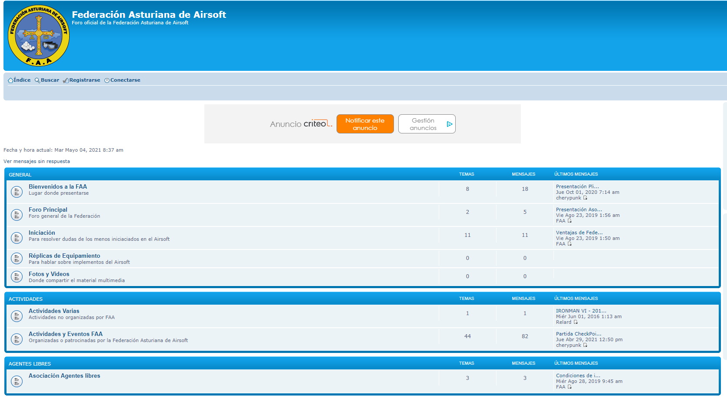Click the forum icon beside Actividades y Eventos FAA
This screenshot has height=399, width=727.
click(x=17, y=339)
